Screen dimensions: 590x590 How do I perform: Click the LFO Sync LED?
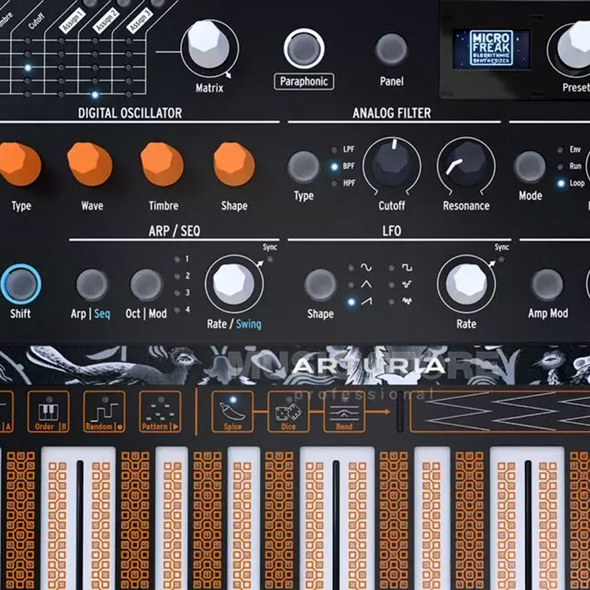tap(501, 259)
